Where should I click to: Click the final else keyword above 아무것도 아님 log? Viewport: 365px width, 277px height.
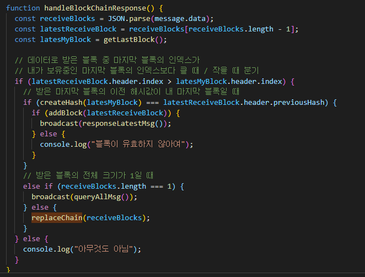[31, 239]
